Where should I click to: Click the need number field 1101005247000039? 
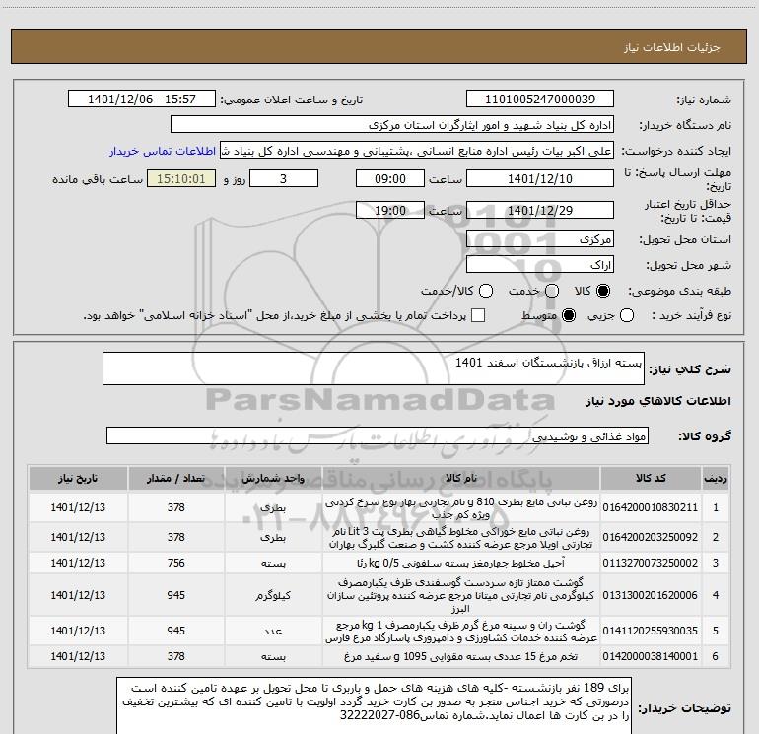540,100
